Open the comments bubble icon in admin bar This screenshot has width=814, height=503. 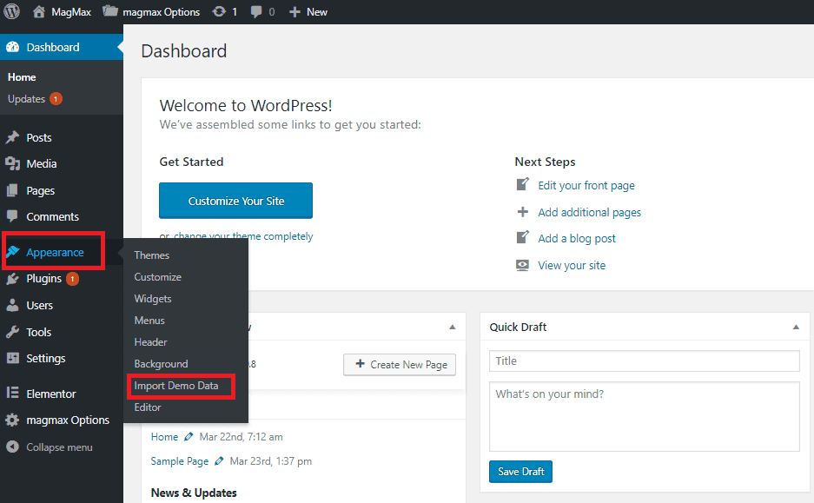pyautogui.click(x=256, y=12)
